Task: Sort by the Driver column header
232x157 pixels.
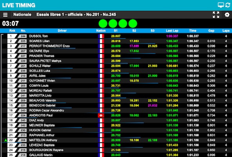Action: coord(62,31)
